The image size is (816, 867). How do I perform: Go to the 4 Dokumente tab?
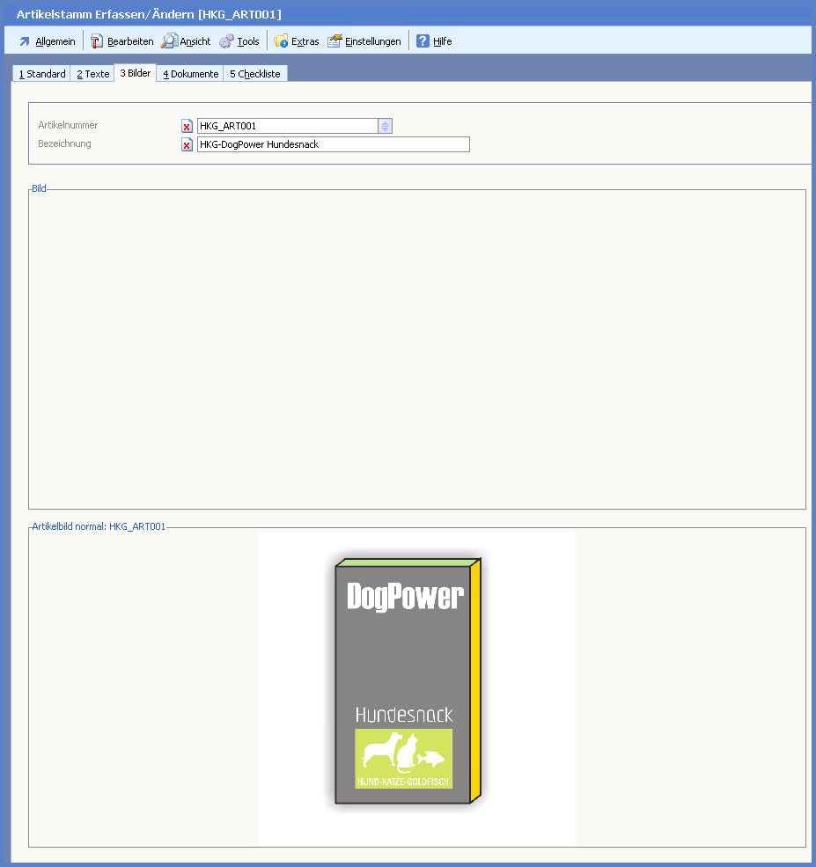coord(190,74)
